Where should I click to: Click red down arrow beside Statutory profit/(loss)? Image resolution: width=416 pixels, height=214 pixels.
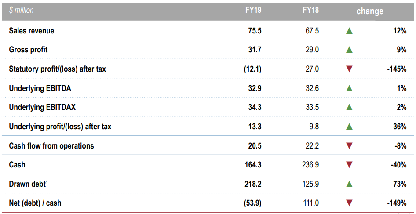click(x=349, y=69)
